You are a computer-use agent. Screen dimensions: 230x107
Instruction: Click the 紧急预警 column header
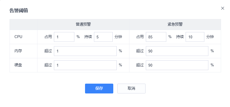(175, 25)
